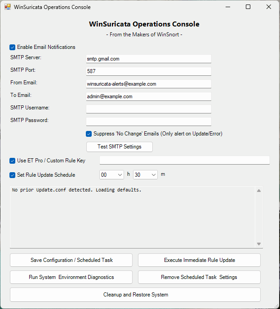Select the To Email input field
The height and width of the screenshot is (309, 280).
pyautogui.click(x=149, y=96)
